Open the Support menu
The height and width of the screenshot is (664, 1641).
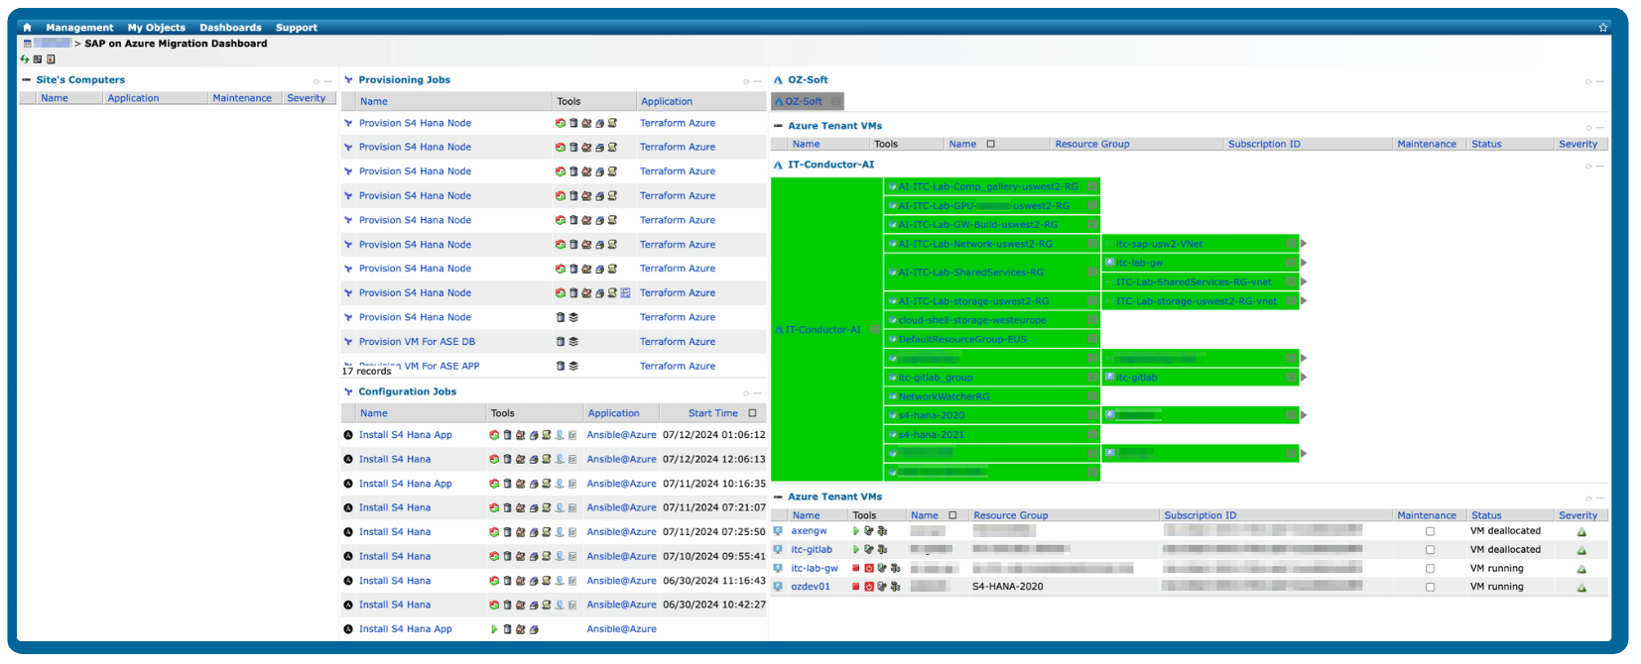(297, 28)
